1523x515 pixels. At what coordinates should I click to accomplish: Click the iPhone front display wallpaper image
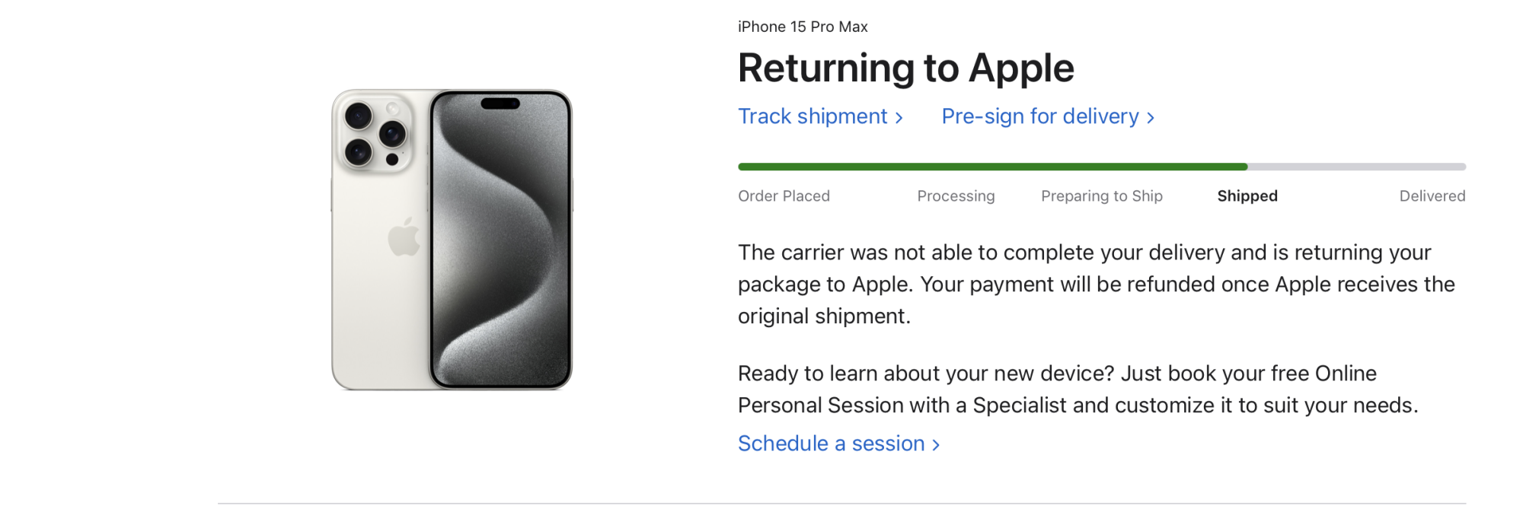(x=500, y=240)
